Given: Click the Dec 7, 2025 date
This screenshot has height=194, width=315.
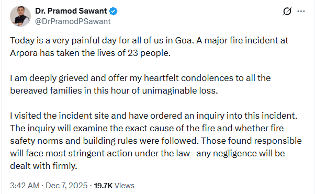Looking at the screenshot, I should 66,185.
